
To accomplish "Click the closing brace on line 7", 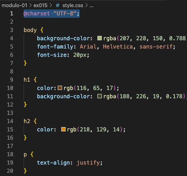I will (25, 63).
